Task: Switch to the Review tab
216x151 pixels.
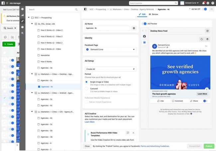Action: click(x=154, y=14)
